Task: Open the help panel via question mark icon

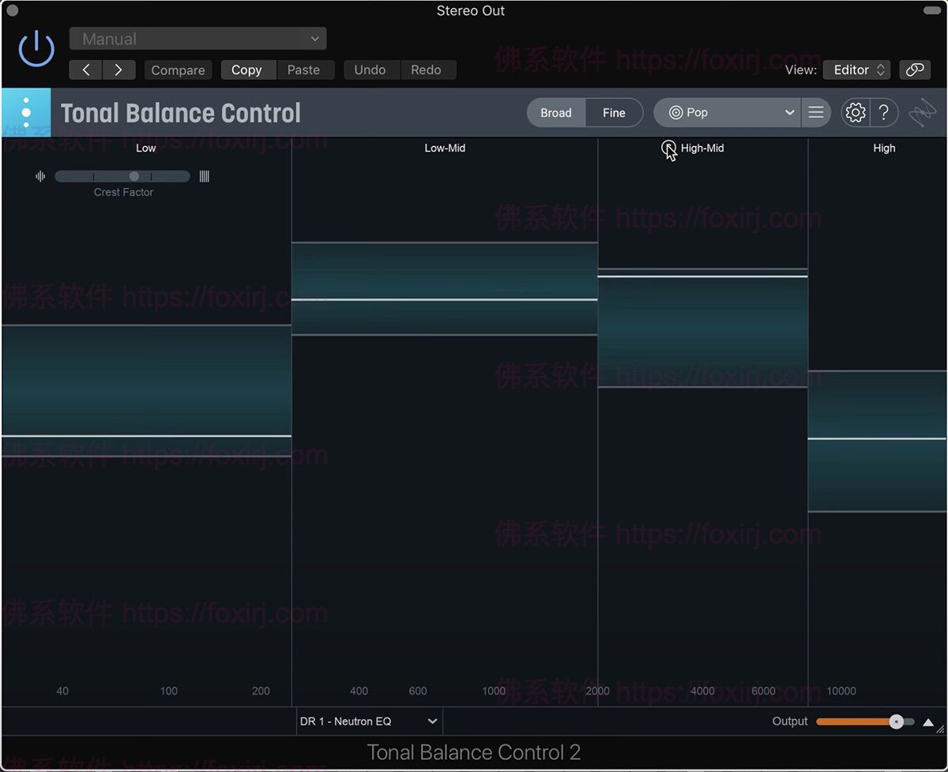Action: 884,112
